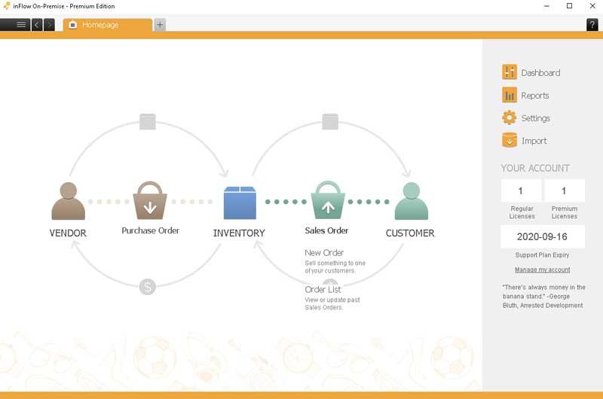This screenshot has height=399, width=603.
Task: Select the Homepage tab
Action: [x=107, y=25]
